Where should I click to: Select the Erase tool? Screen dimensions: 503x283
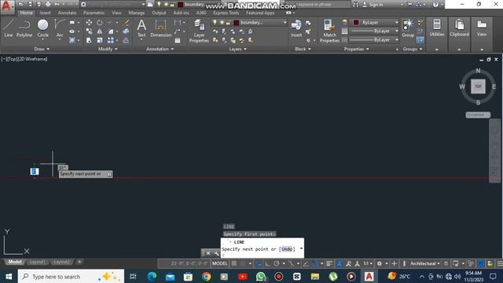(x=127, y=23)
